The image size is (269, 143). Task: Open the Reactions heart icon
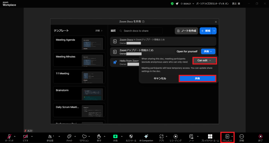point(84,136)
